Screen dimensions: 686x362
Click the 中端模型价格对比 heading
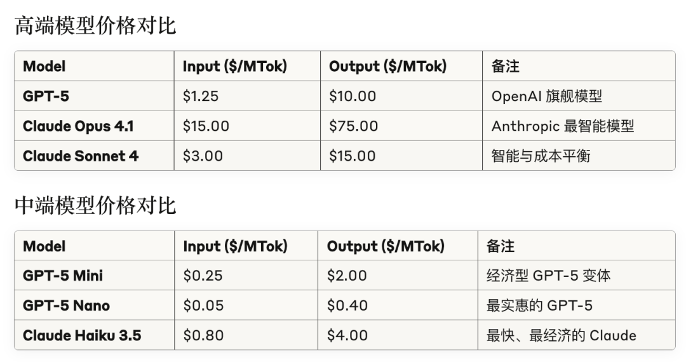[x=95, y=206]
